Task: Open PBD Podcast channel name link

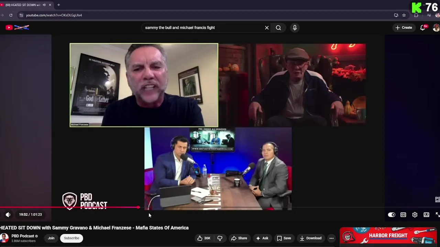Action: click(23, 236)
